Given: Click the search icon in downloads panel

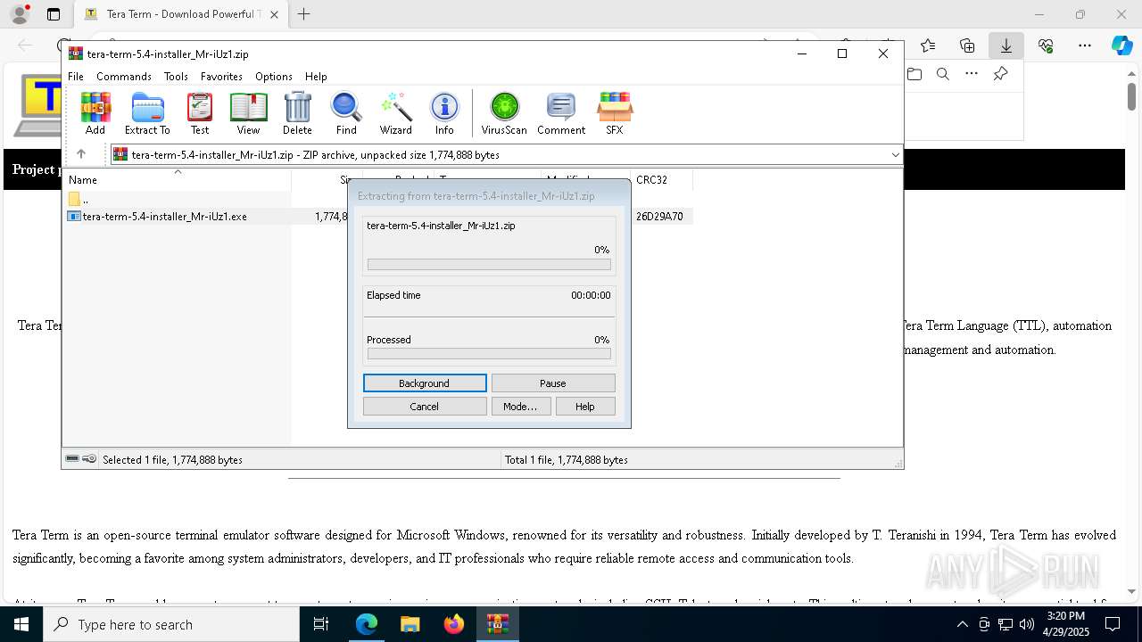Looking at the screenshot, I should tap(943, 74).
